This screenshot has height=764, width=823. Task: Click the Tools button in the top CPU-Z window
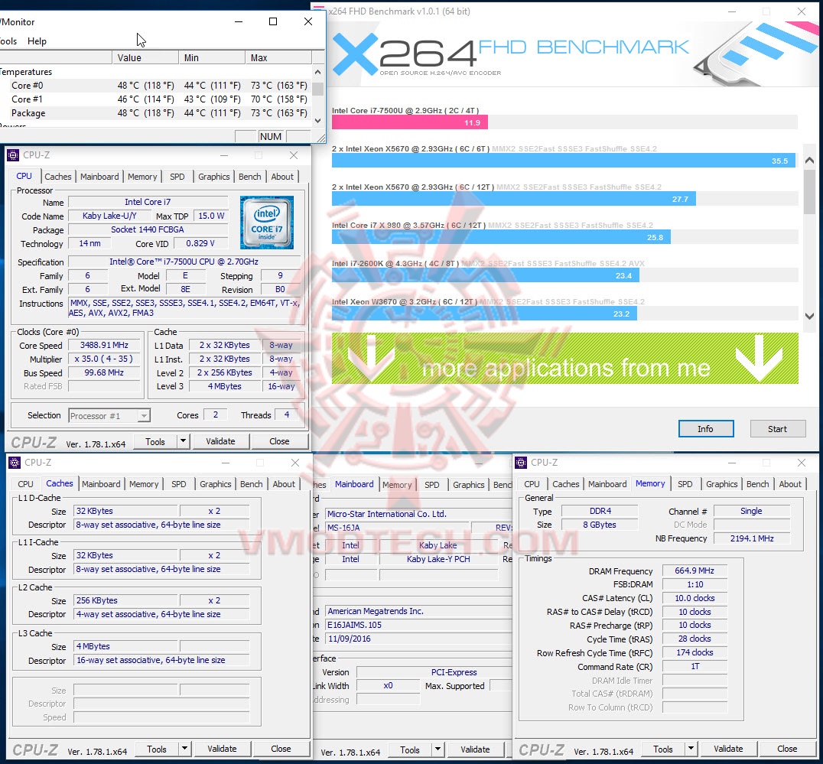coord(155,441)
